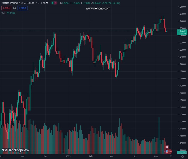Click the 1.20000 level on price axis
Image resolution: width=188 pixels, height=159 pixels.
click(182, 64)
